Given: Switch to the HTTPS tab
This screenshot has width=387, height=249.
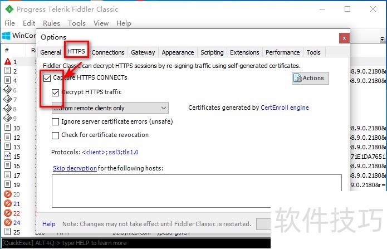Looking at the screenshot, I should (76, 51).
